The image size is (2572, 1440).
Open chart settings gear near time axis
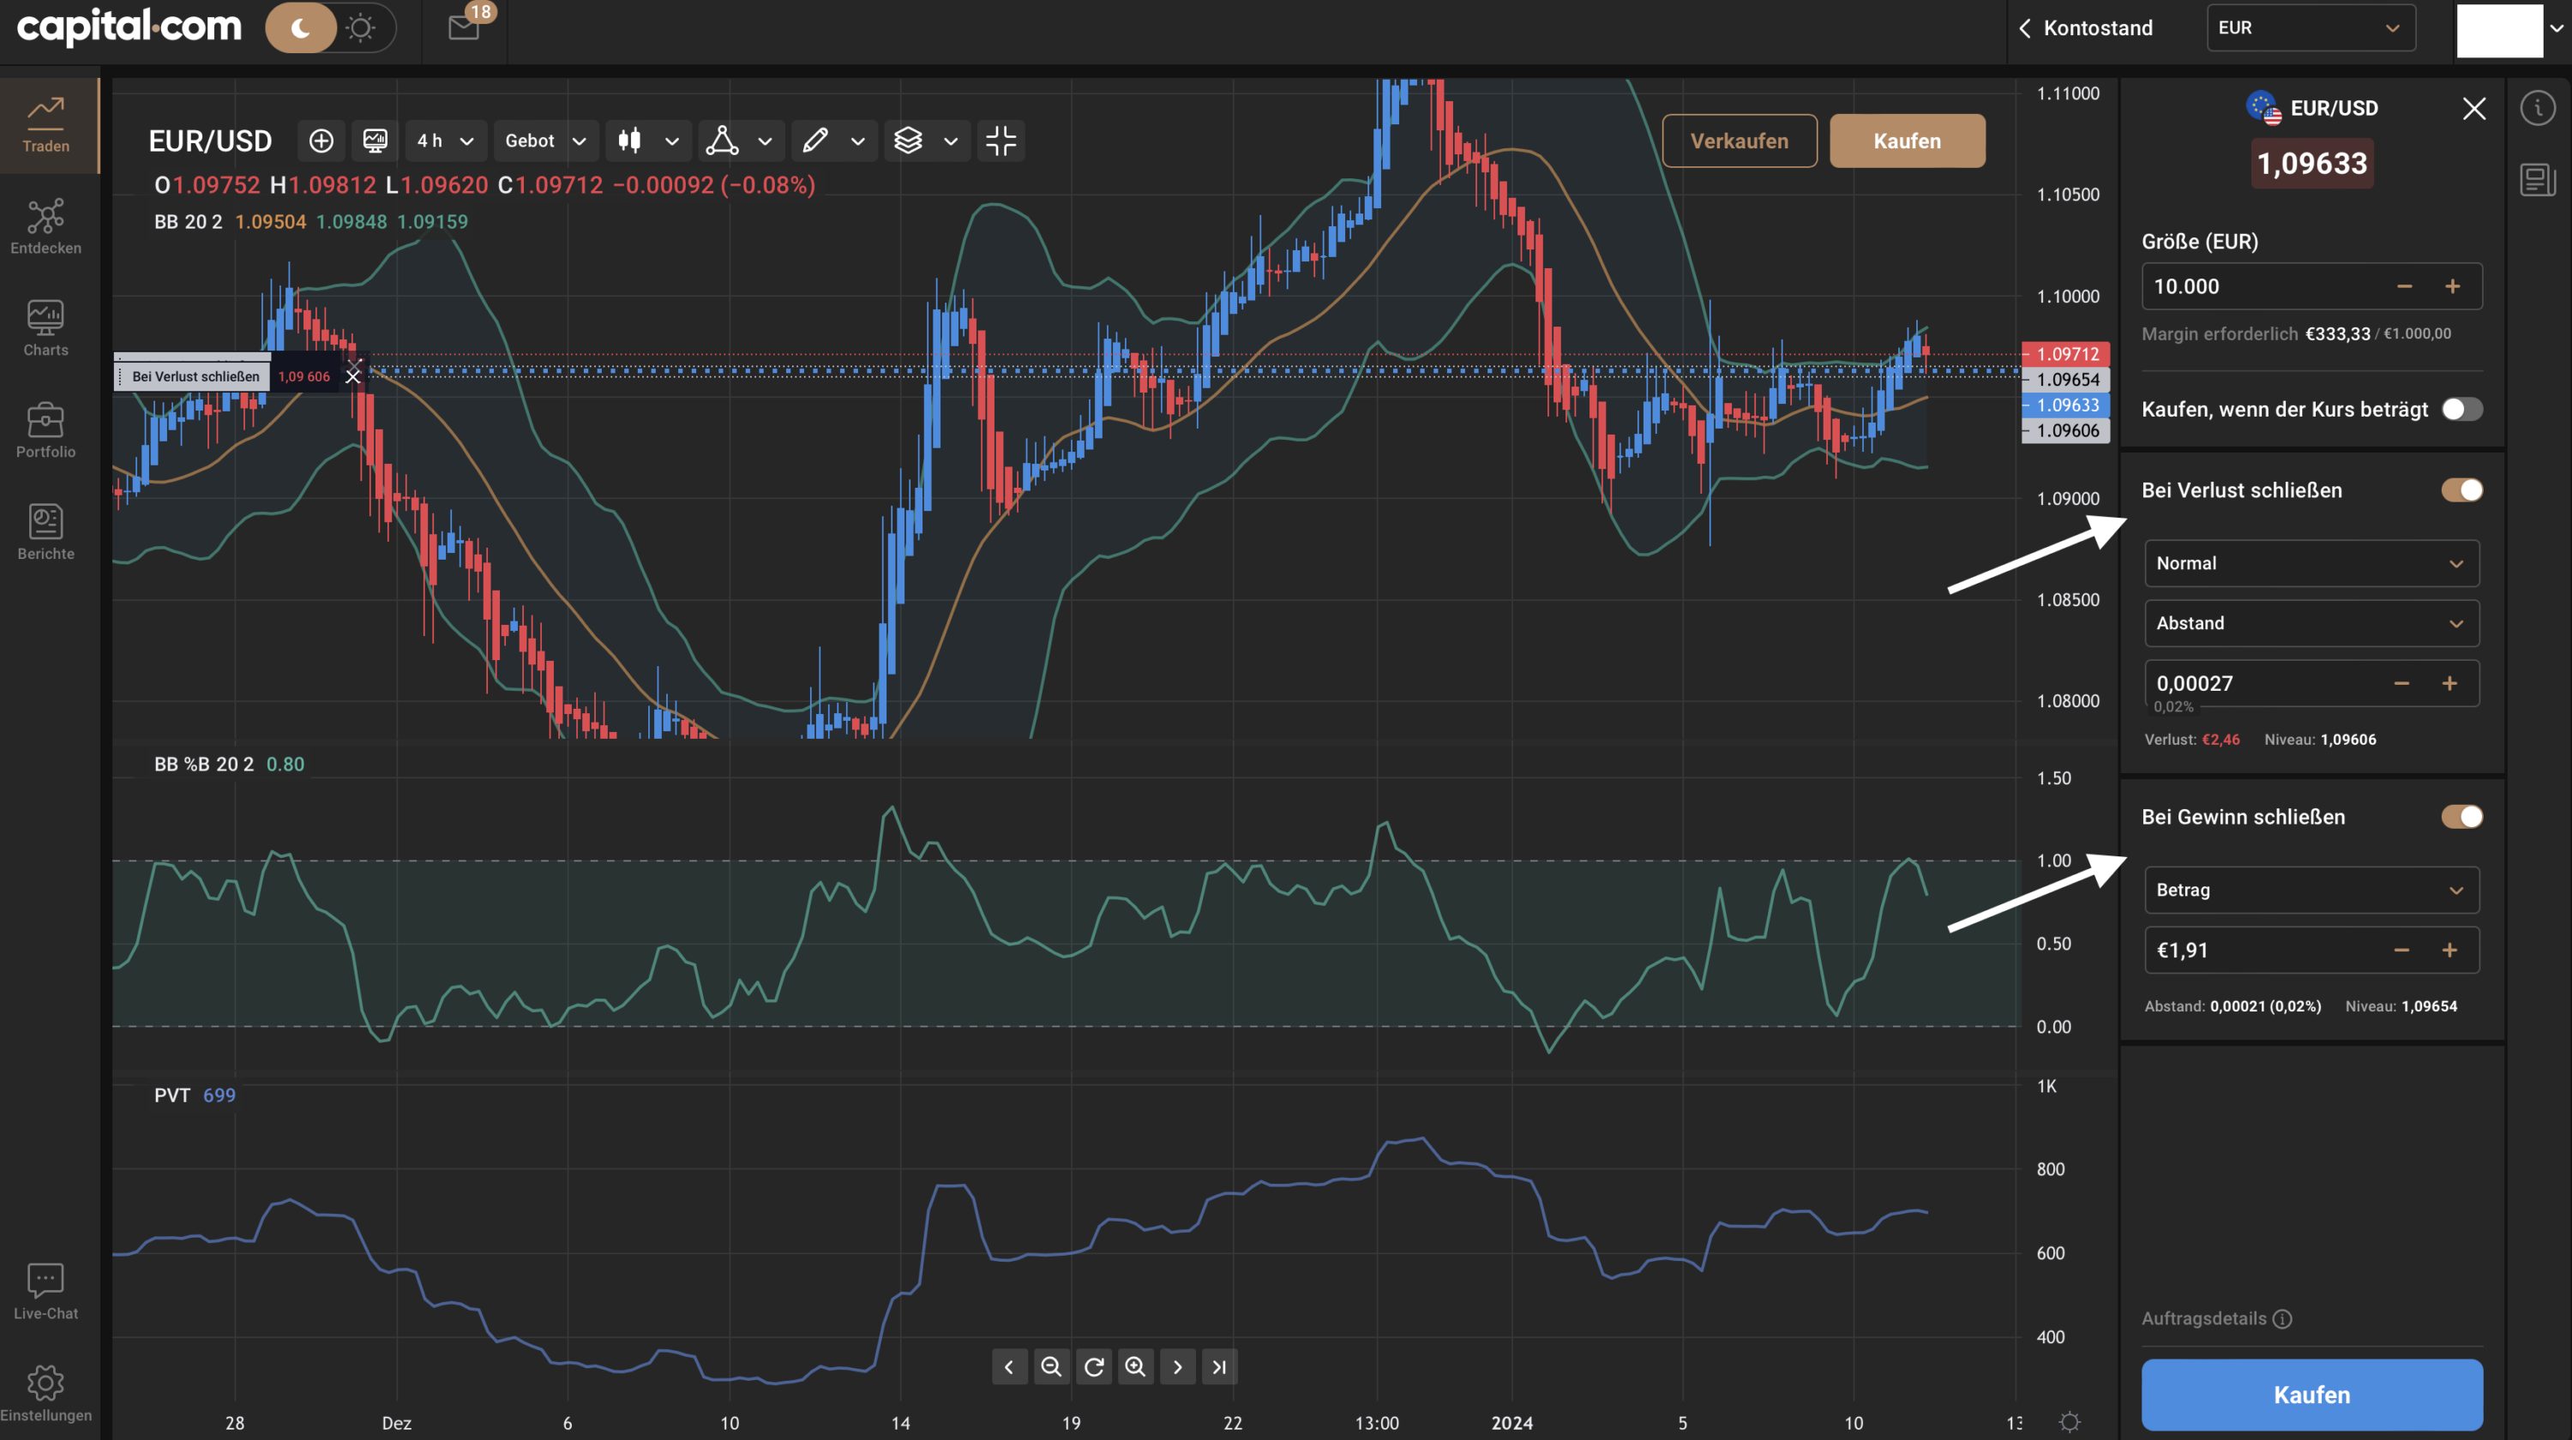tap(2070, 1421)
